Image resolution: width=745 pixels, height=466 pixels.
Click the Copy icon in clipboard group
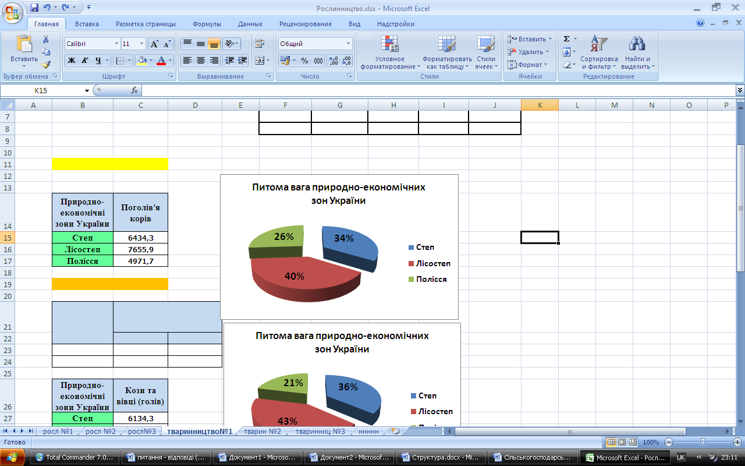[46, 52]
